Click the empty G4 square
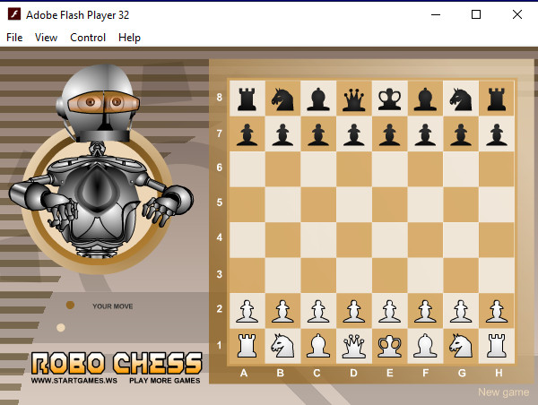Image resolution: width=538 pixels, height=405 pixels. pos(461,240)
